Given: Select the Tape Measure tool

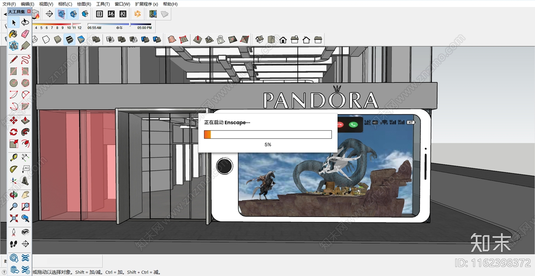Looking at the screenshot, I should click(x=14, y=157).
